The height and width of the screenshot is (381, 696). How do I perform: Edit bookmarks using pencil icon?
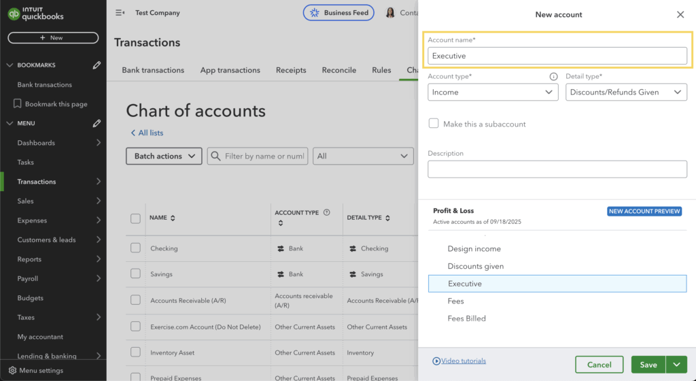point(97,65)
